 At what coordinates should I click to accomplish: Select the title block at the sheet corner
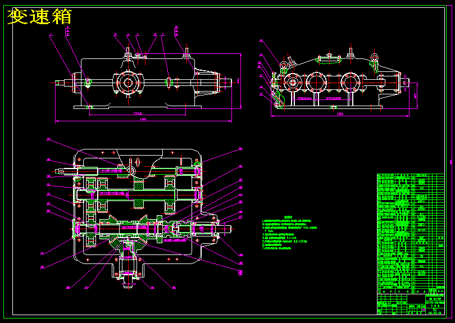click(x=411, y=304)
